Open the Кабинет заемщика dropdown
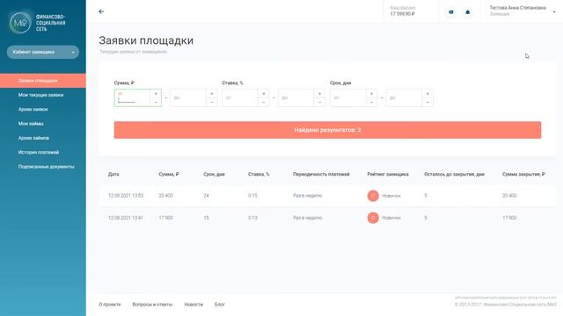 pyautogui.click(x=43, y=52)
